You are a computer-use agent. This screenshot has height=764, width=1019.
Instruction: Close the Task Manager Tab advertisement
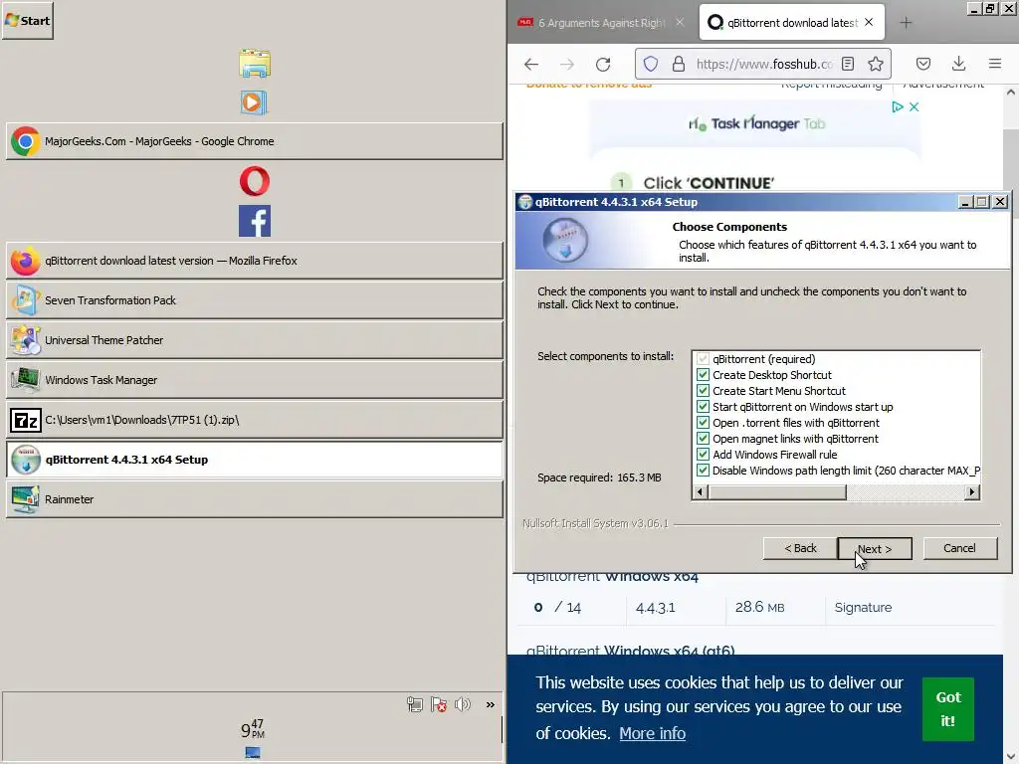(914, 106)
